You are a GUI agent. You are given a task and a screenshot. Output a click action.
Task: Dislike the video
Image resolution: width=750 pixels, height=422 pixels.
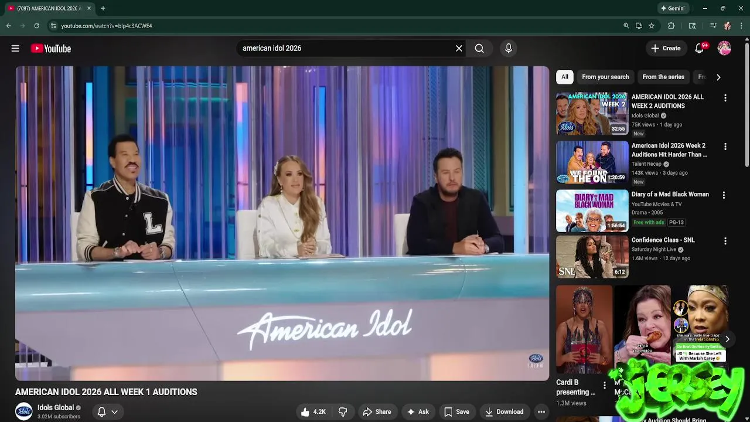tap(343, 412)
